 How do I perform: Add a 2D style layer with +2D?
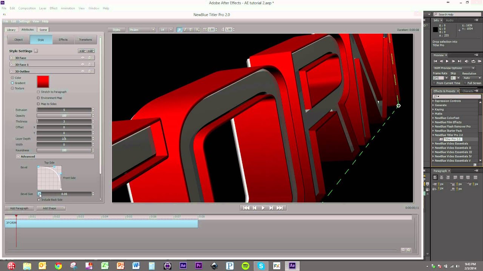pos(90,51)
